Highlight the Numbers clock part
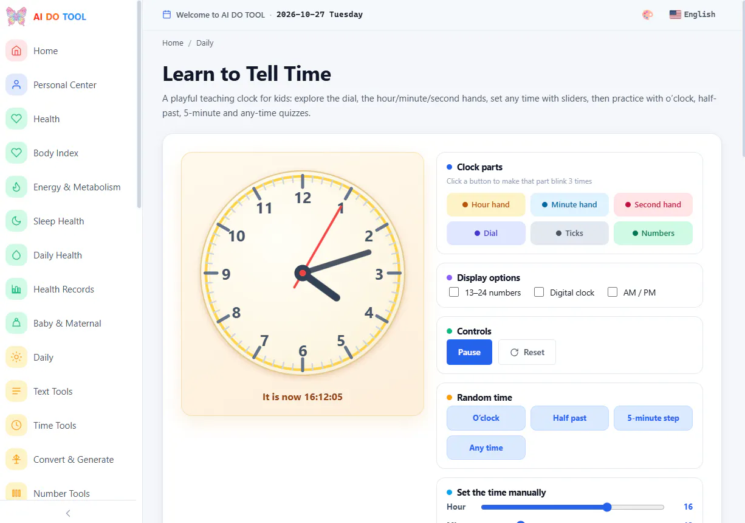745x523 pixels. point(653,234)
